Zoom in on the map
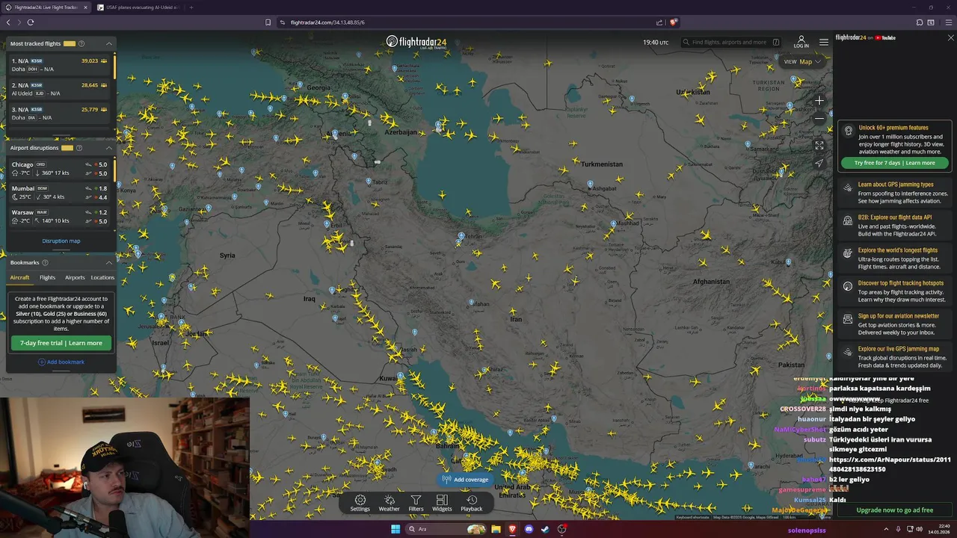957x538 pixels. point(819,100)
